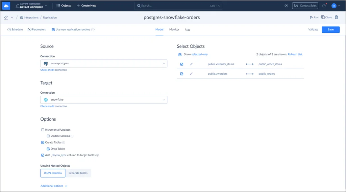
Task: Click the Objects grid icon
Action: (58, 6)
